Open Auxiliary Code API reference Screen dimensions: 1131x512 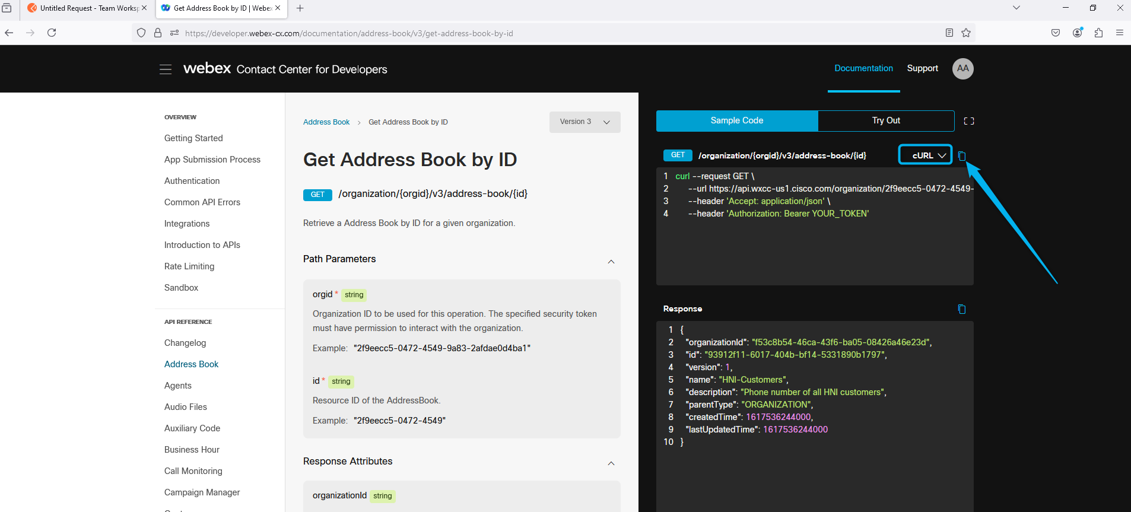point(192,428)
